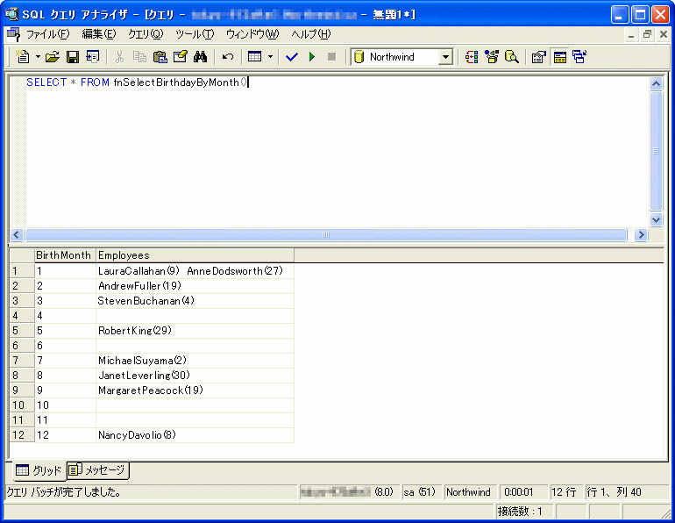Select the AndrewFuller(19) cell

pos(195,286)
